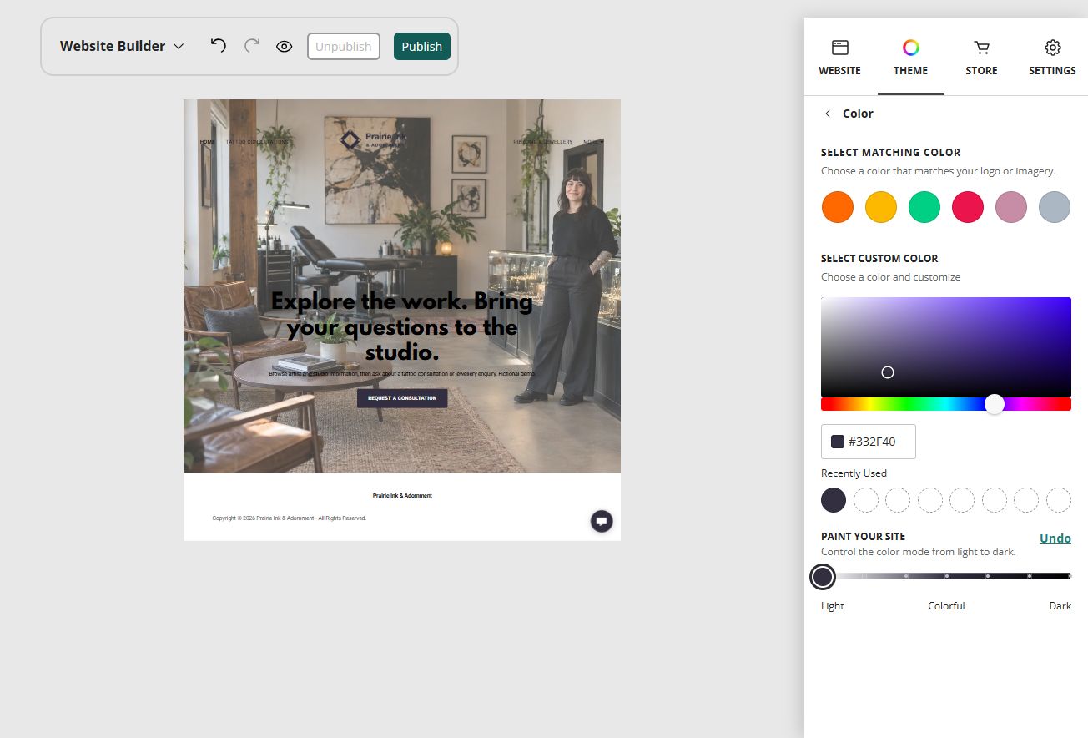Preview the site with the eye icon
This screenshot has width=1088, height=738.
coord(285,47)
